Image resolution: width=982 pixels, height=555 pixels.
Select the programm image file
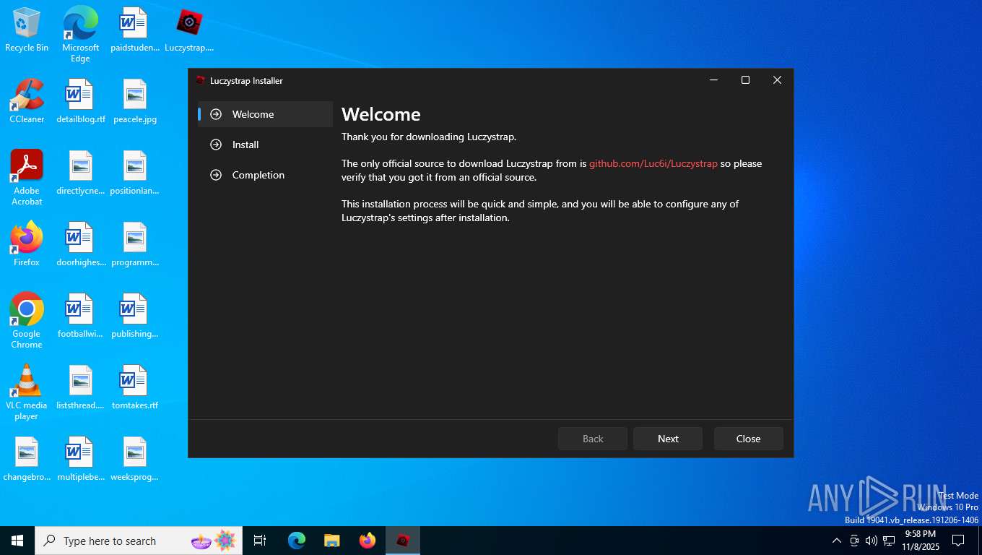tap(135, 245)
